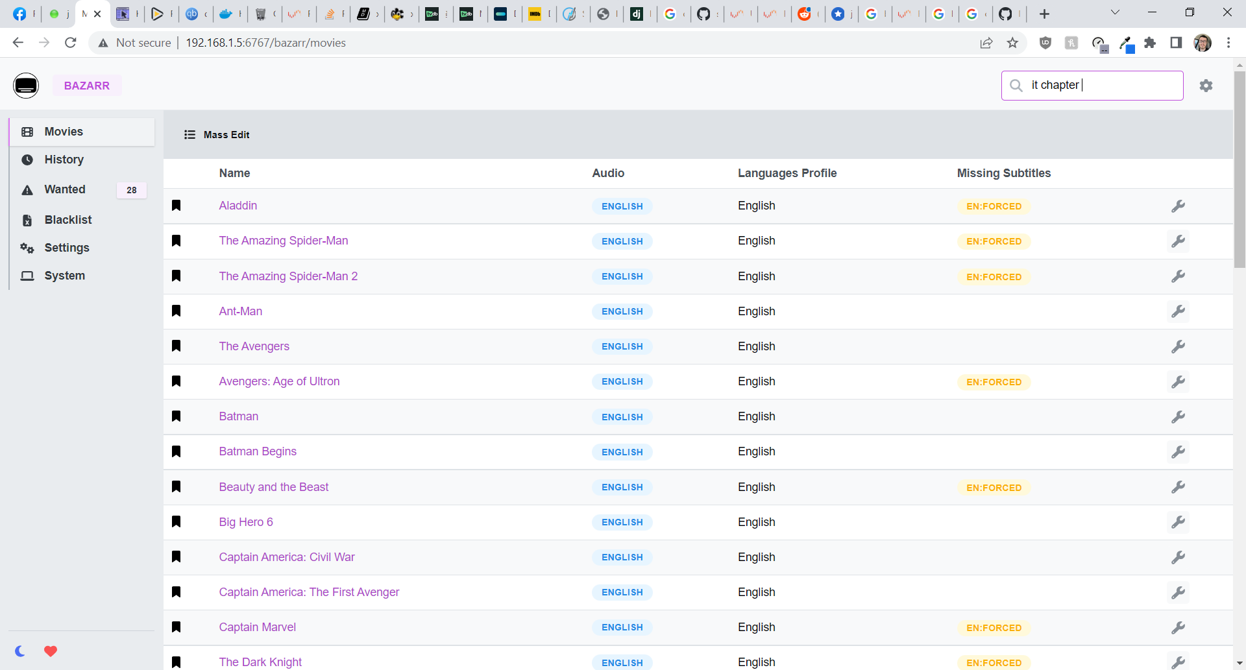Viewport: 1246px width, 670px height.
Task: Open The Amazing Spider-Man 2 movie page
Action: (x=288, y=276)
